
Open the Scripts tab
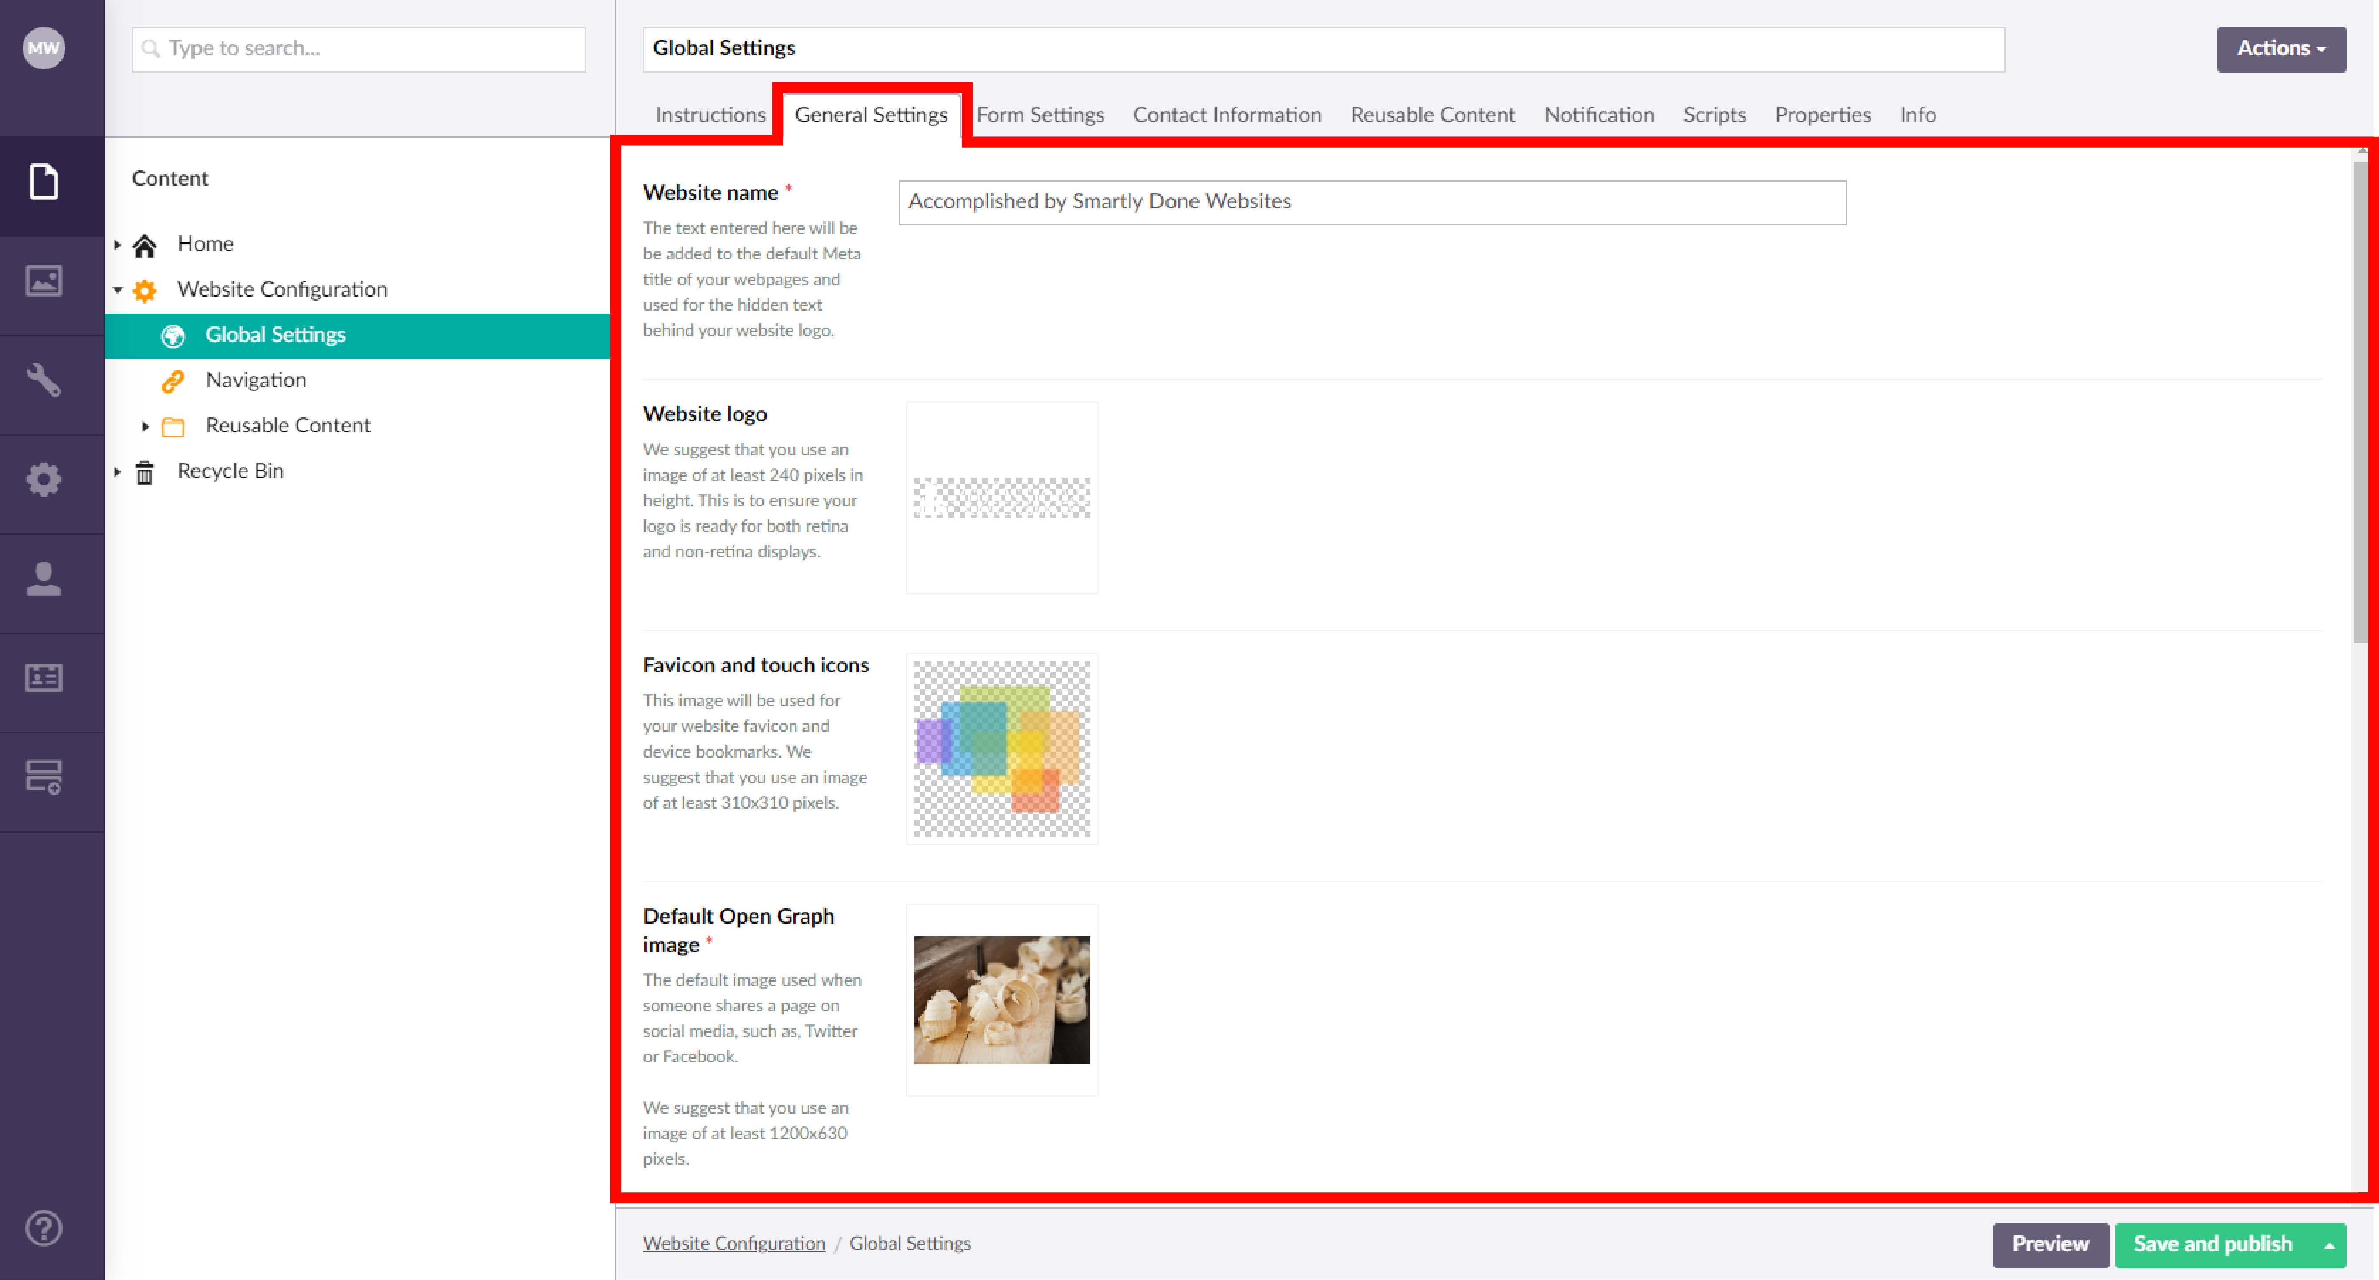1714,114
